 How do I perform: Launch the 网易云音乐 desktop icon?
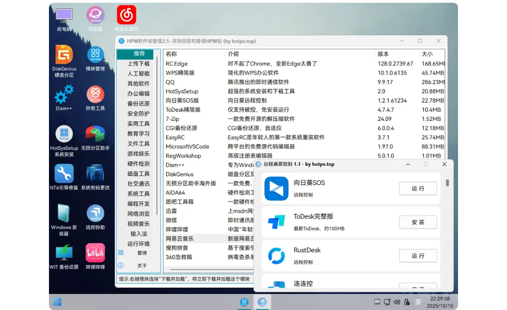click(126, 19)
